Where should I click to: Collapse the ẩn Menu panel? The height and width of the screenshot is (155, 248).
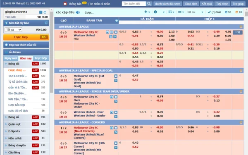pos(26,52)
